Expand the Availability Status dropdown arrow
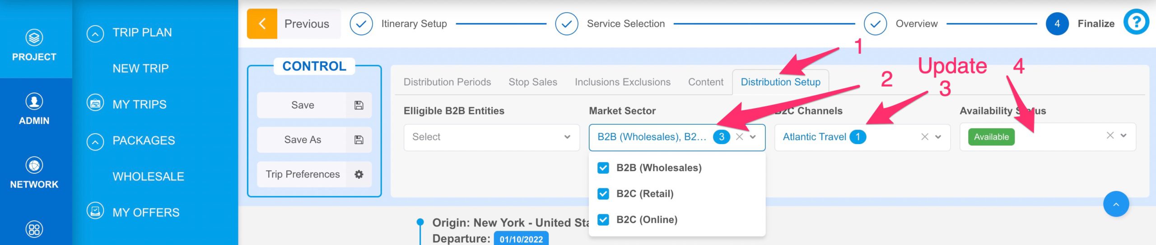The image size is (1156, 245). (x=1123, y=136)
